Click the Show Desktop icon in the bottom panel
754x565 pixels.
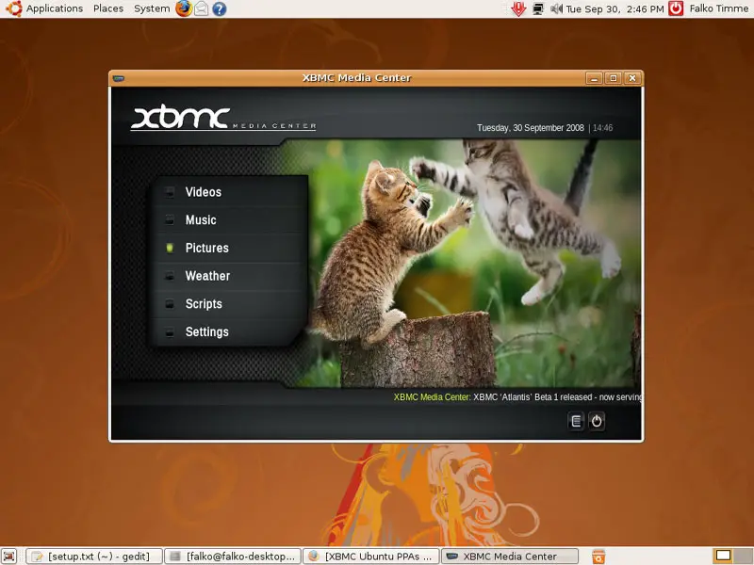pos(9,557)
